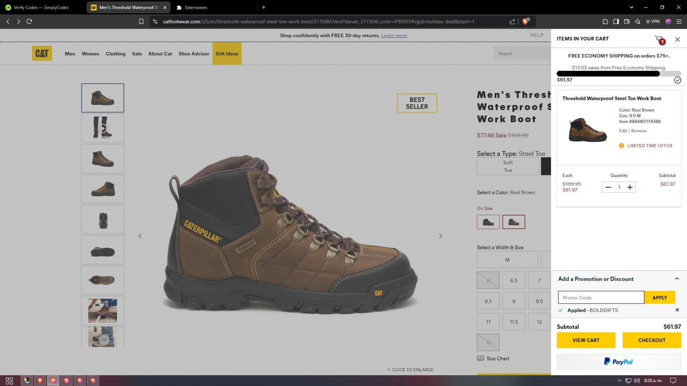
Task: Open the Sale menu
Action: coord(137,54)
